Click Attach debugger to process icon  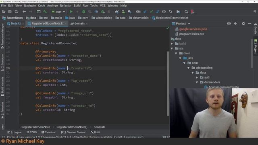click(103, 12)
